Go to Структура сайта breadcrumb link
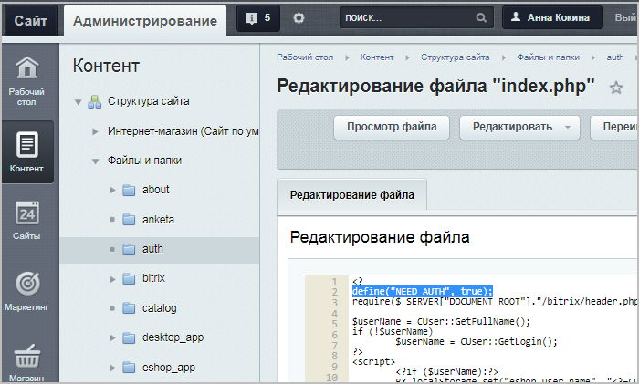 (x=456, y=57)
